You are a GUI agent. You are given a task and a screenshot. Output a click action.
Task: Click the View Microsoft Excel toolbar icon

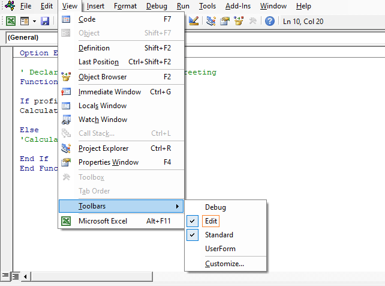[x=11, y=21]
